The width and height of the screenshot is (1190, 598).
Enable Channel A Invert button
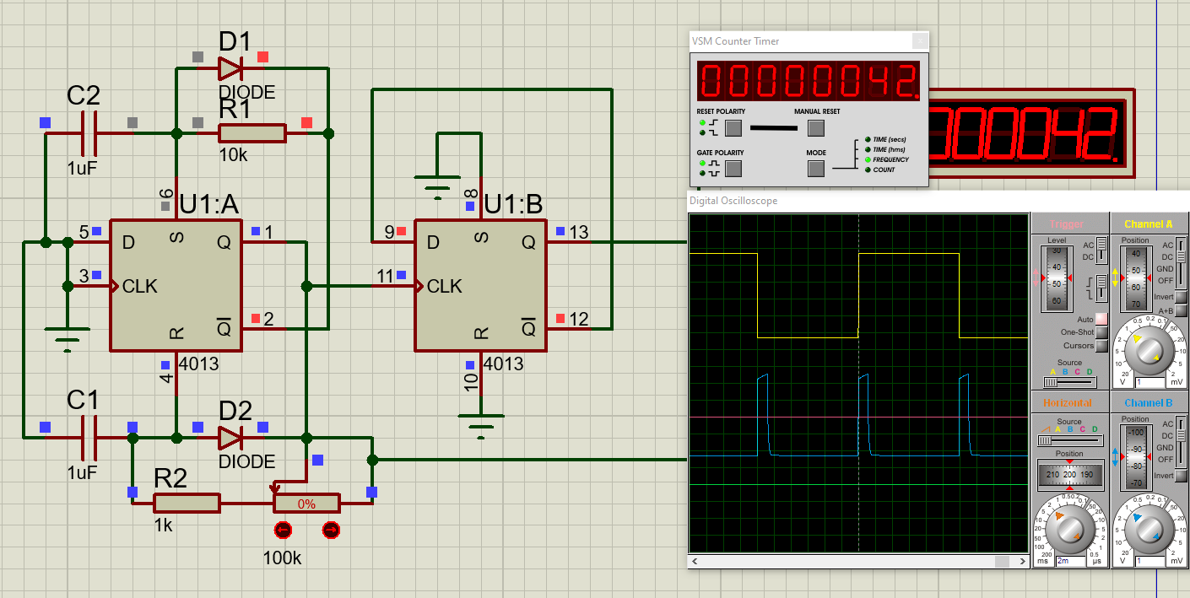click(x=1181, y=297)
